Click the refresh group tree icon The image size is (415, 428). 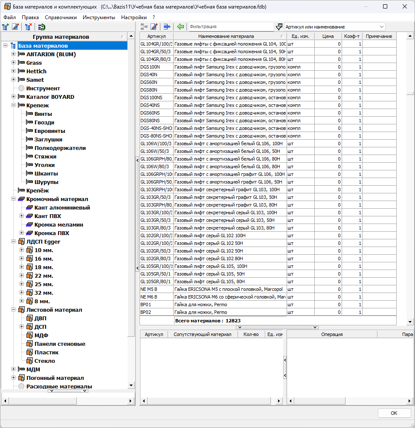41,27
